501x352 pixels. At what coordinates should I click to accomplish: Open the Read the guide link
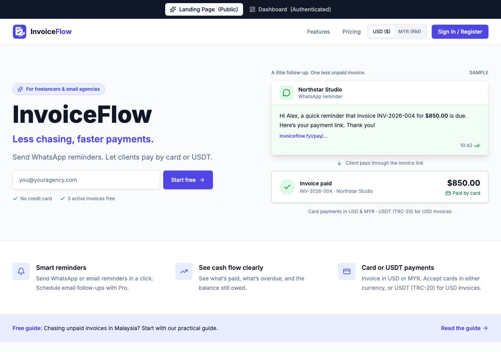point(465,328)
